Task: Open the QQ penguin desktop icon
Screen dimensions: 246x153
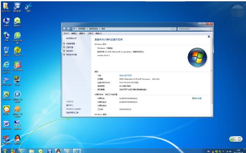Action: click(17, 139)
